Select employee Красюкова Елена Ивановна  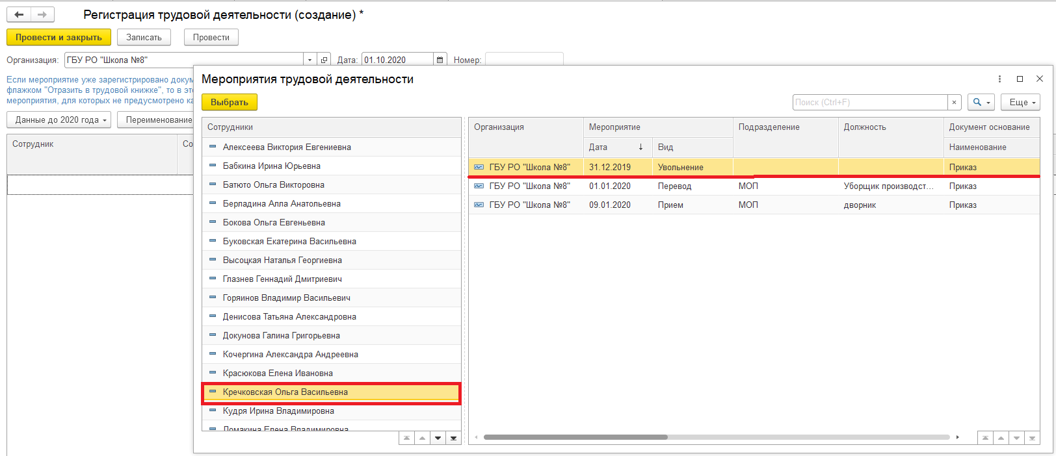coord(332,373)
